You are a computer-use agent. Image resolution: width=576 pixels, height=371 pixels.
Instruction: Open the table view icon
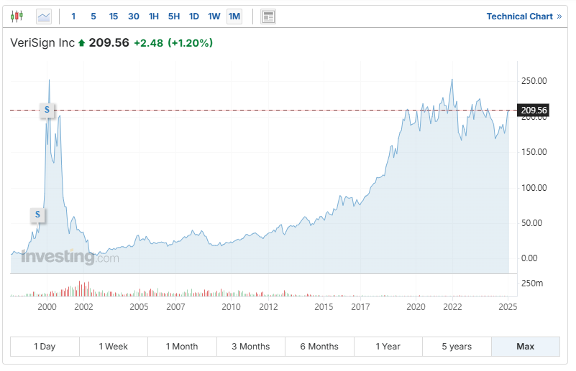[x=268, y=17]
